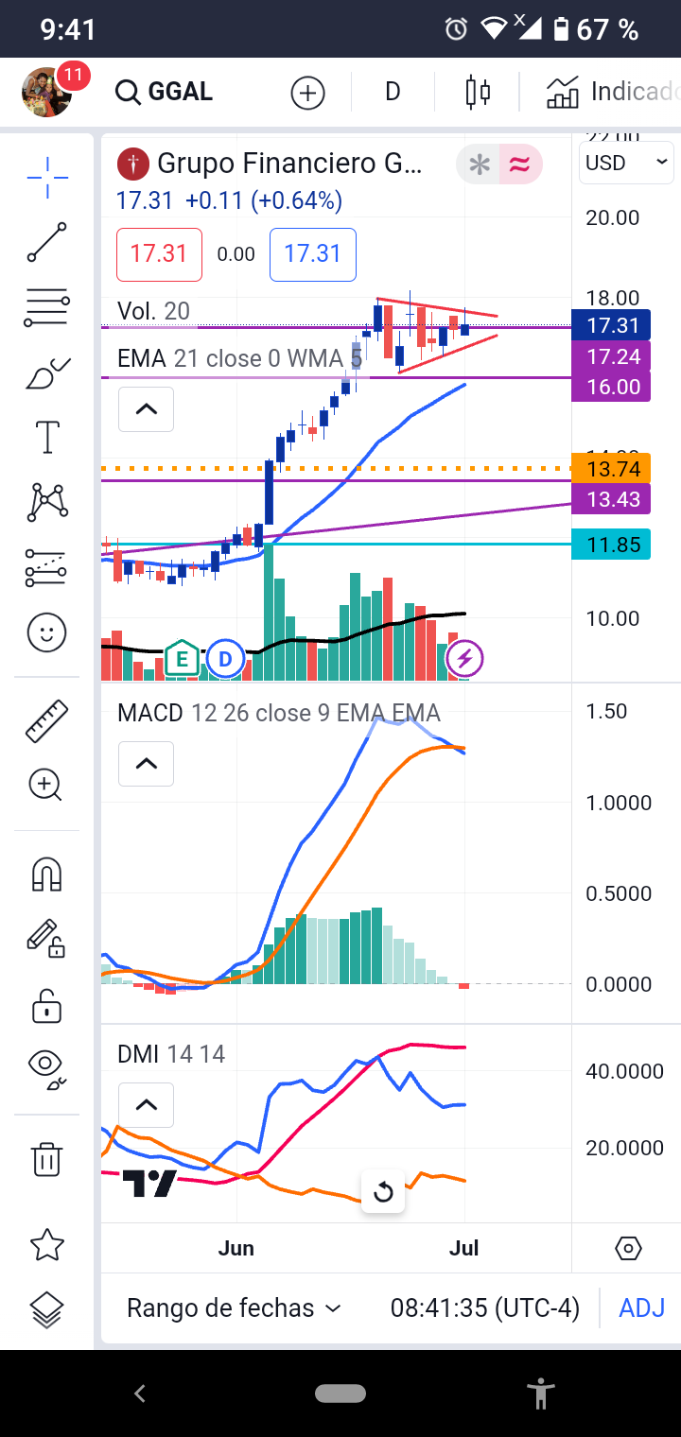Click the snowflake market status badge

pos(479,165)
